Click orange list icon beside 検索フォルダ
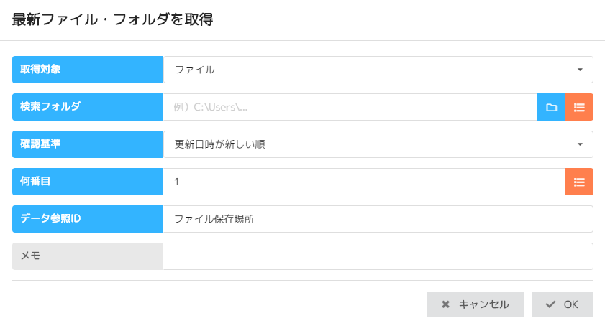This screenshot has width=605, height=331. [579, 107]
